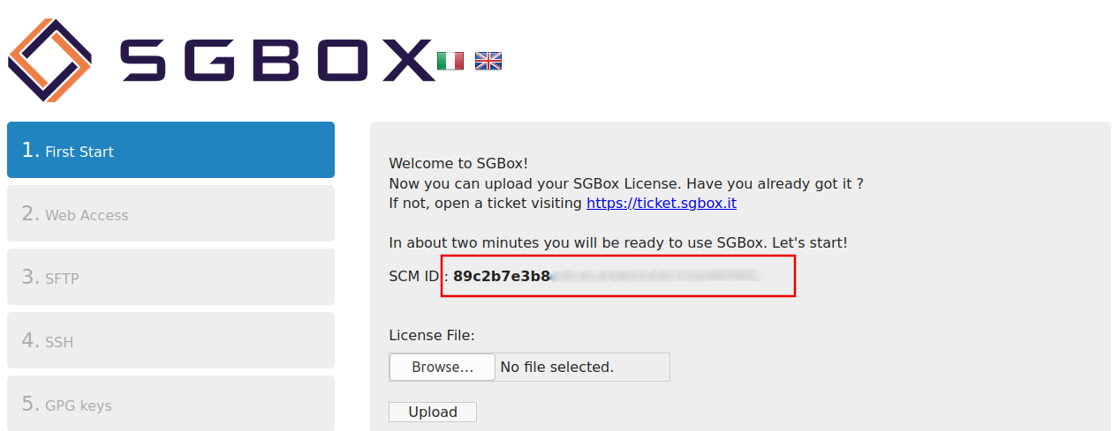
Task: Switch language using the Italian flag
Action: coord(450,61)
